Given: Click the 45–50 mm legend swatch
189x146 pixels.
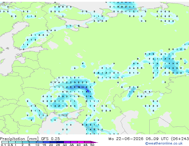Looking at the screenshot, I should tap(88, 142).
